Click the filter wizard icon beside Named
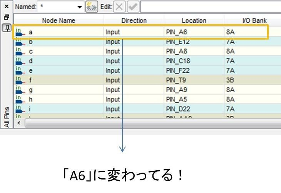Screen dimensions: 281x193 91,7
